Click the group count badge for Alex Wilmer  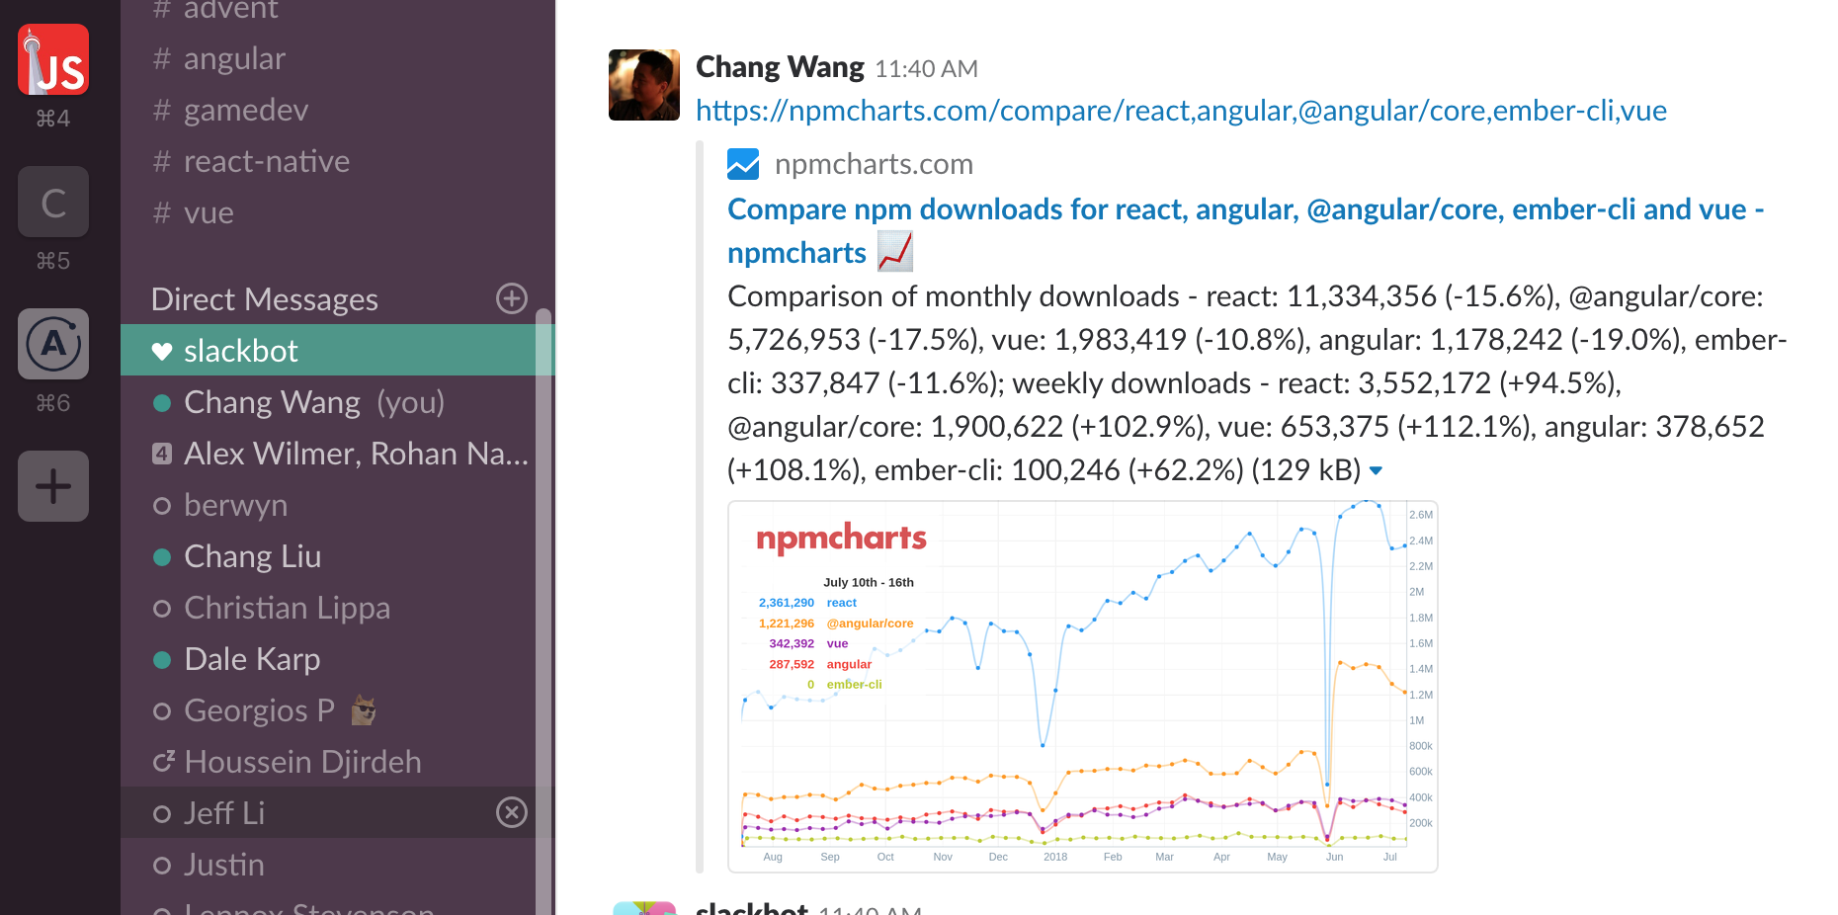tap(162, 454)
